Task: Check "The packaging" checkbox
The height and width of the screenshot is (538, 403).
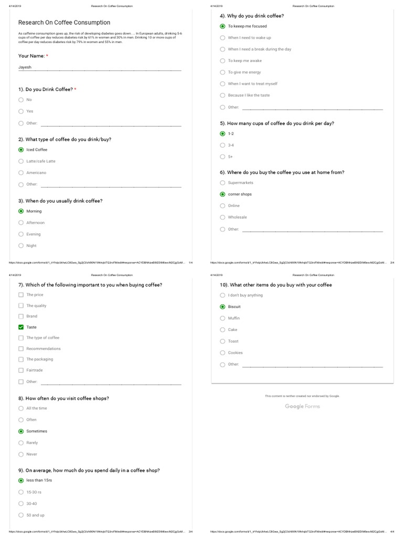Action: pyautogui.click(x=21, y=359)
